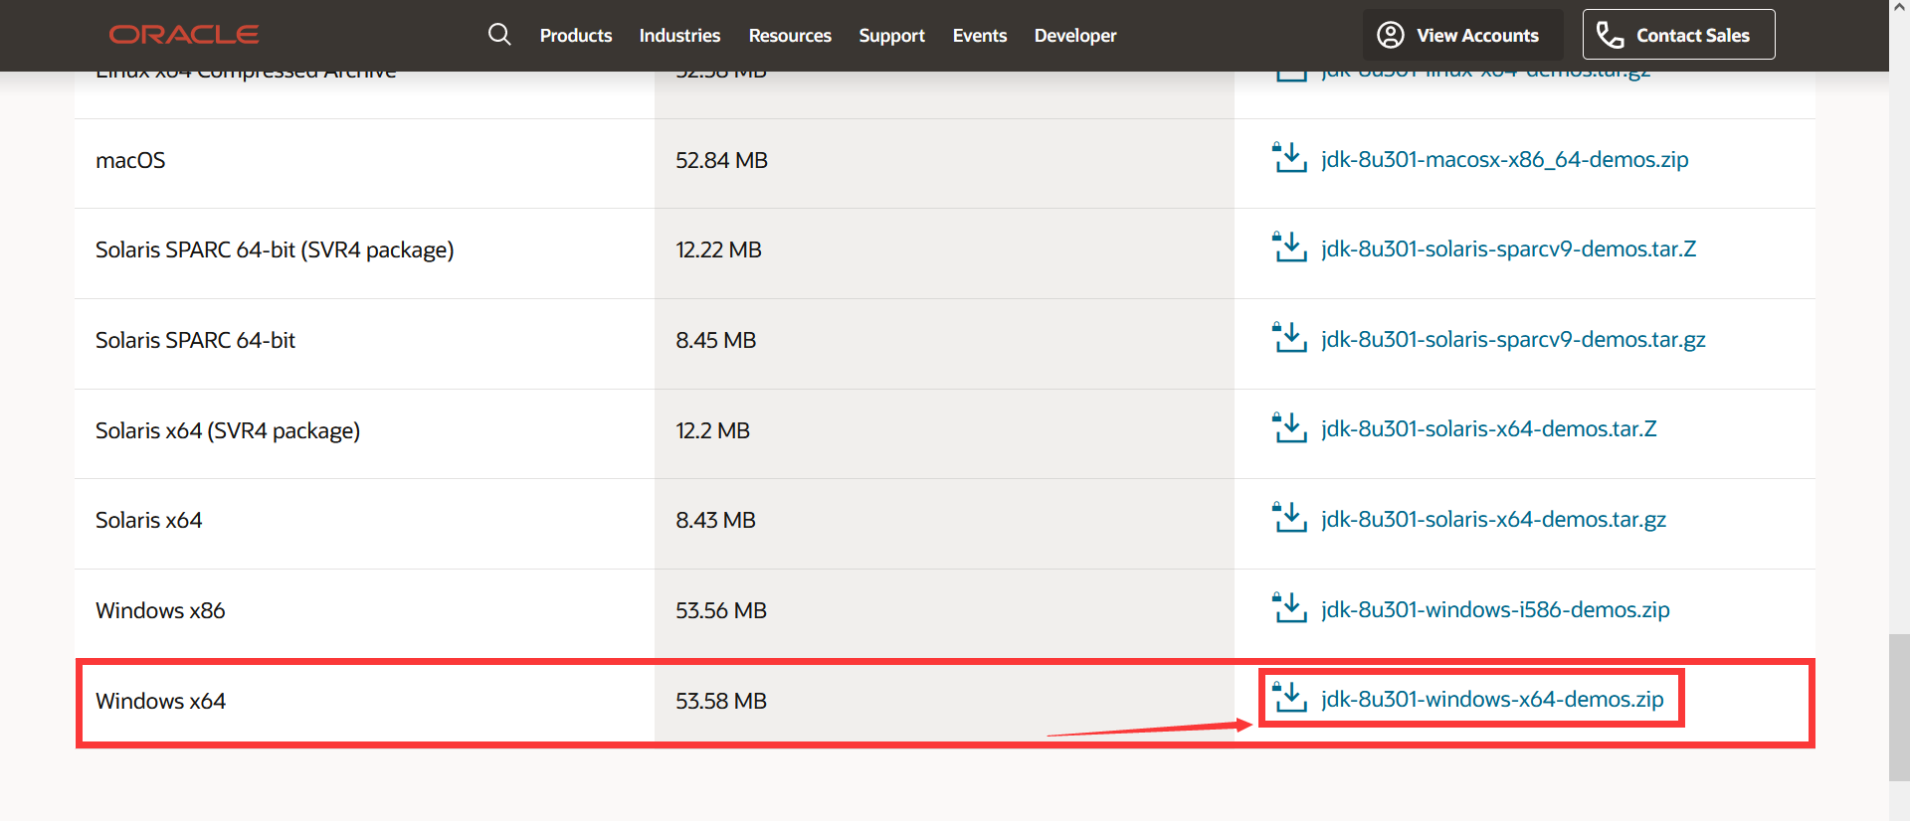Click the Contact Sales button
The height and width of the screenshot is (821, 1910).
coord(1679,35)
